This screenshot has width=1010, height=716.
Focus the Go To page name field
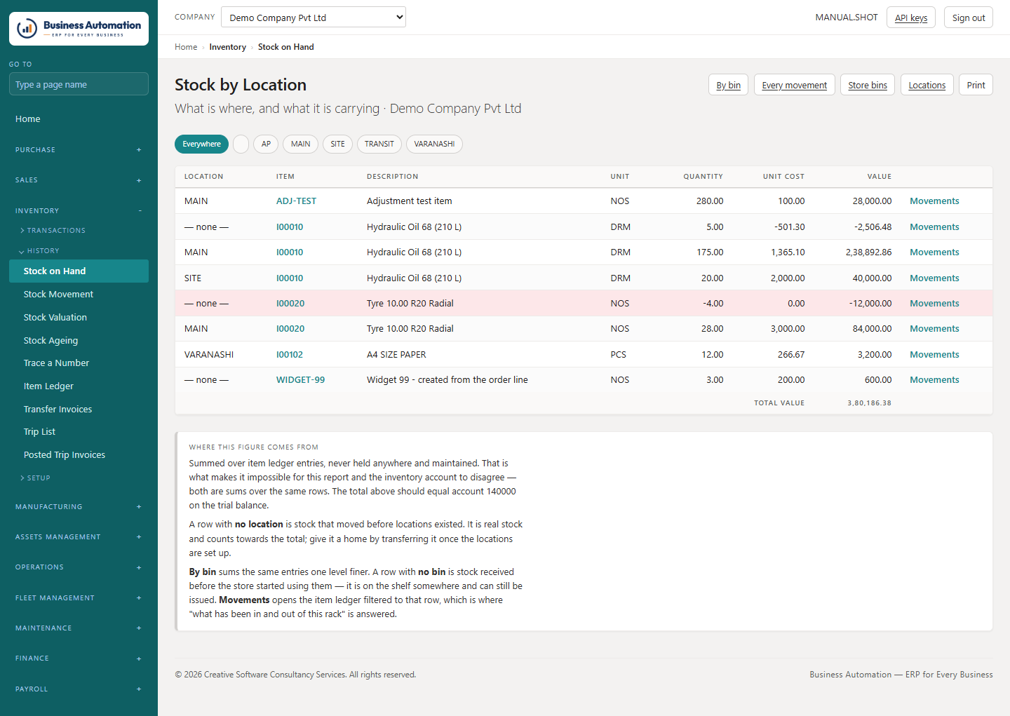pyautogui.click(x=79, y=84)
